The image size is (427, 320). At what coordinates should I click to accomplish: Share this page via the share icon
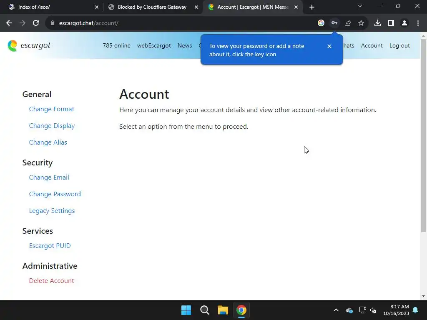tap(348, 23)
